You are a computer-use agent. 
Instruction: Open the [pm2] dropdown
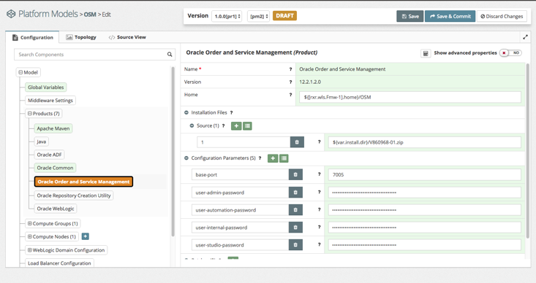[x=258, y=16]
